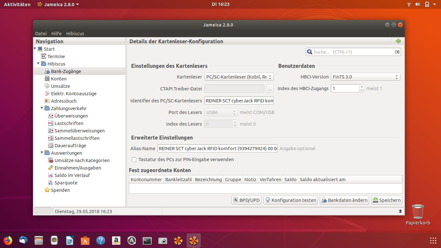Click Aktivitäten in top bar
Screen dimensions: 441x248
(17, 4)
